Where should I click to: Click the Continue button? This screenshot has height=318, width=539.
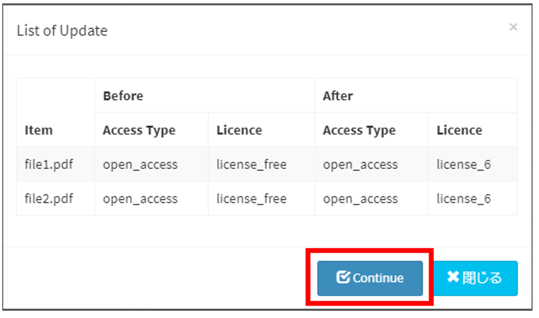click(369, 278)
